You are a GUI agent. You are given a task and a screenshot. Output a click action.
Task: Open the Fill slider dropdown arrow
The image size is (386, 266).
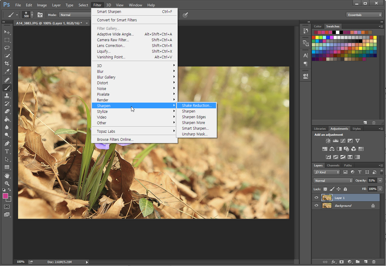(x=380, y=189)
